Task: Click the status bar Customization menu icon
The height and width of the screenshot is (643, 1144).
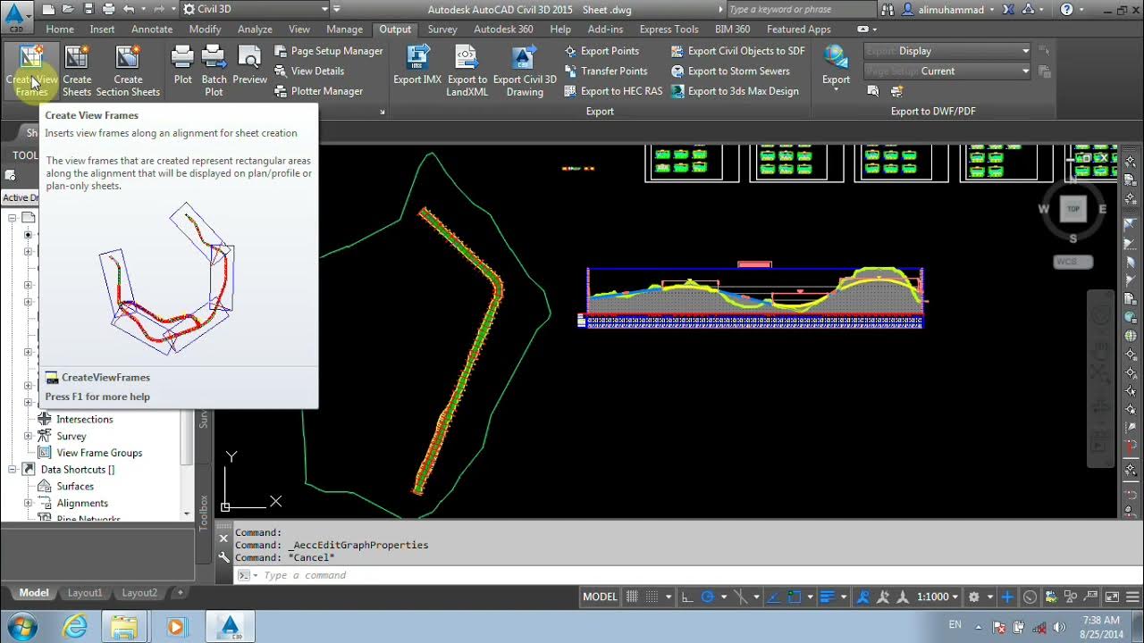Action: tap(1133, 597)
